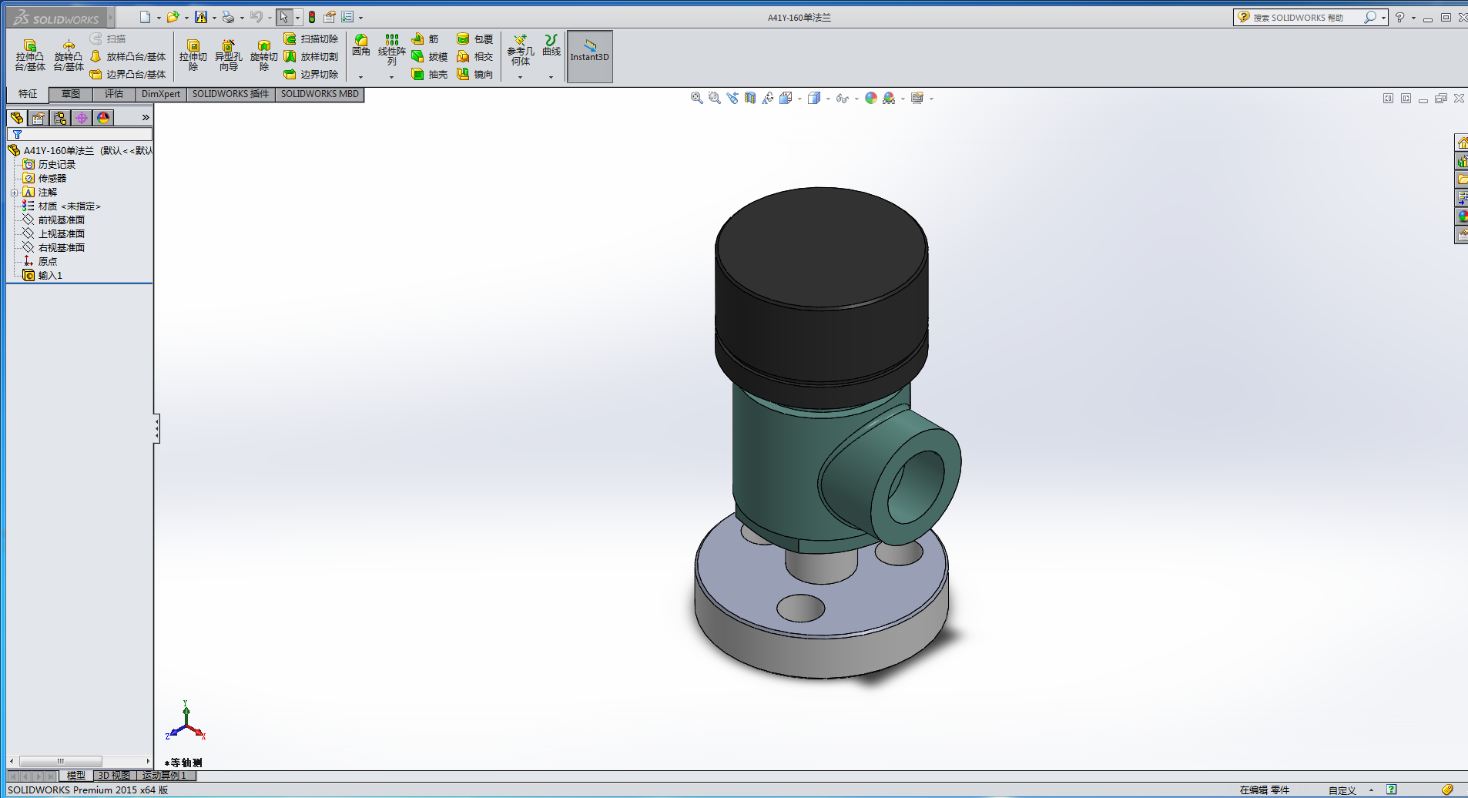Toggle the Instant3D button

click(589, 55)
